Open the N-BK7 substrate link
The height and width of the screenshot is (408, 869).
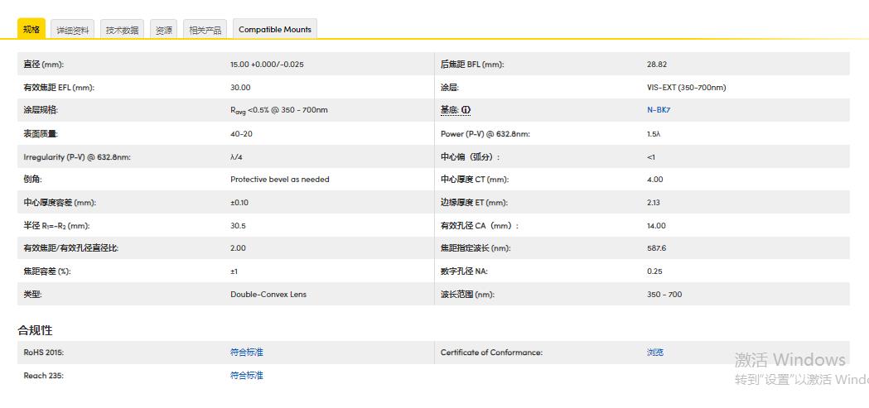659,110
